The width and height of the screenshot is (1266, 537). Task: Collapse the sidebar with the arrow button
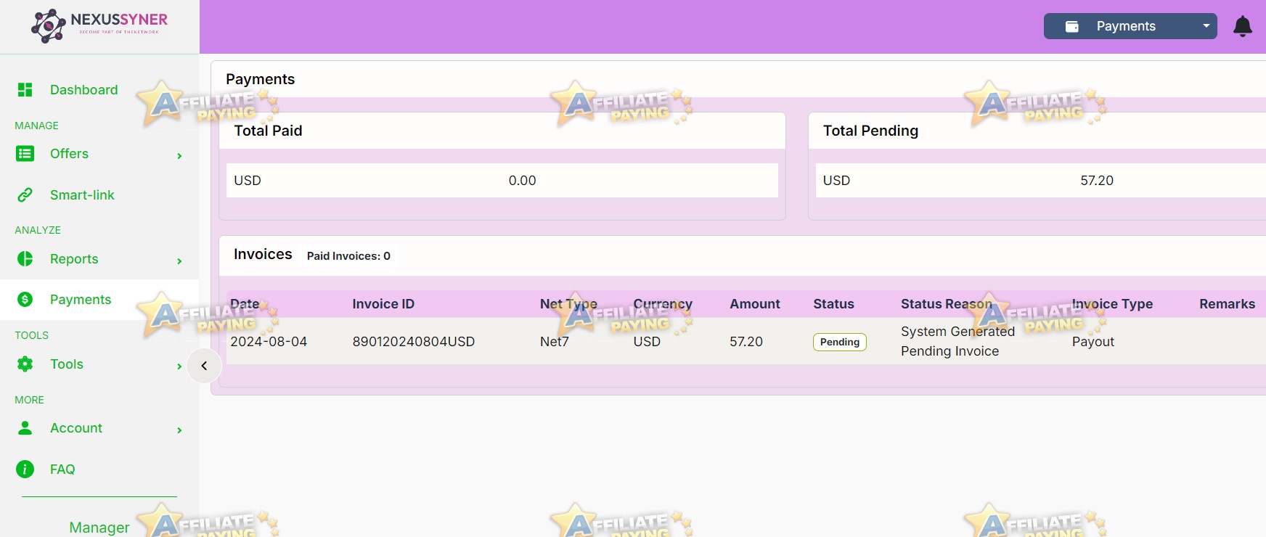coord(204,366)
